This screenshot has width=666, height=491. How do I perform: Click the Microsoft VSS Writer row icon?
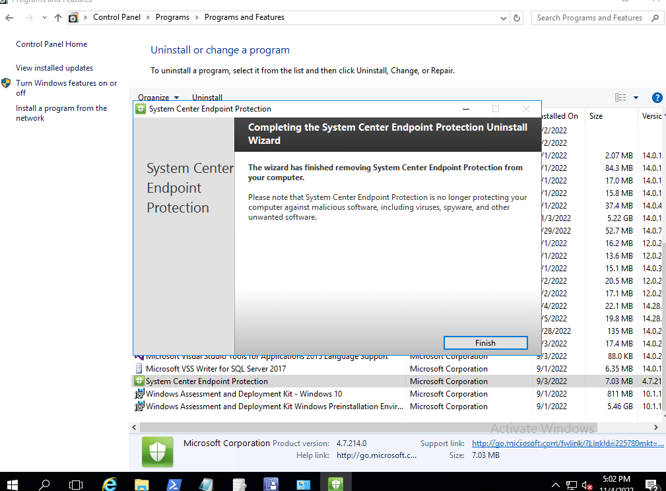139,369
